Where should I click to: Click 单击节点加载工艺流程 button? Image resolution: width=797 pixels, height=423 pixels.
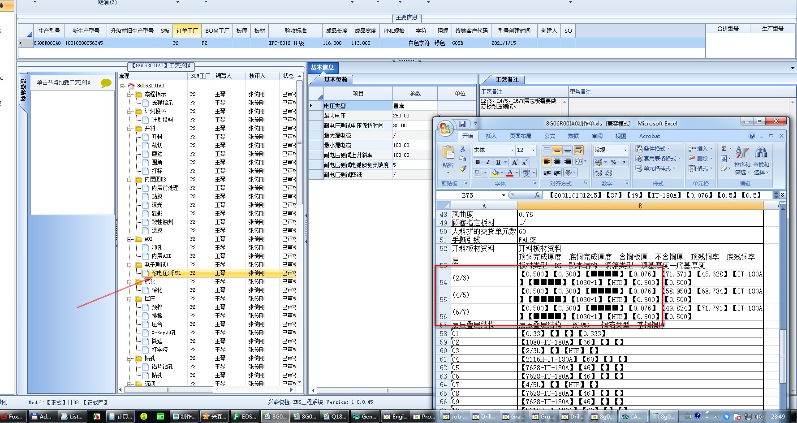pos(64,83)
